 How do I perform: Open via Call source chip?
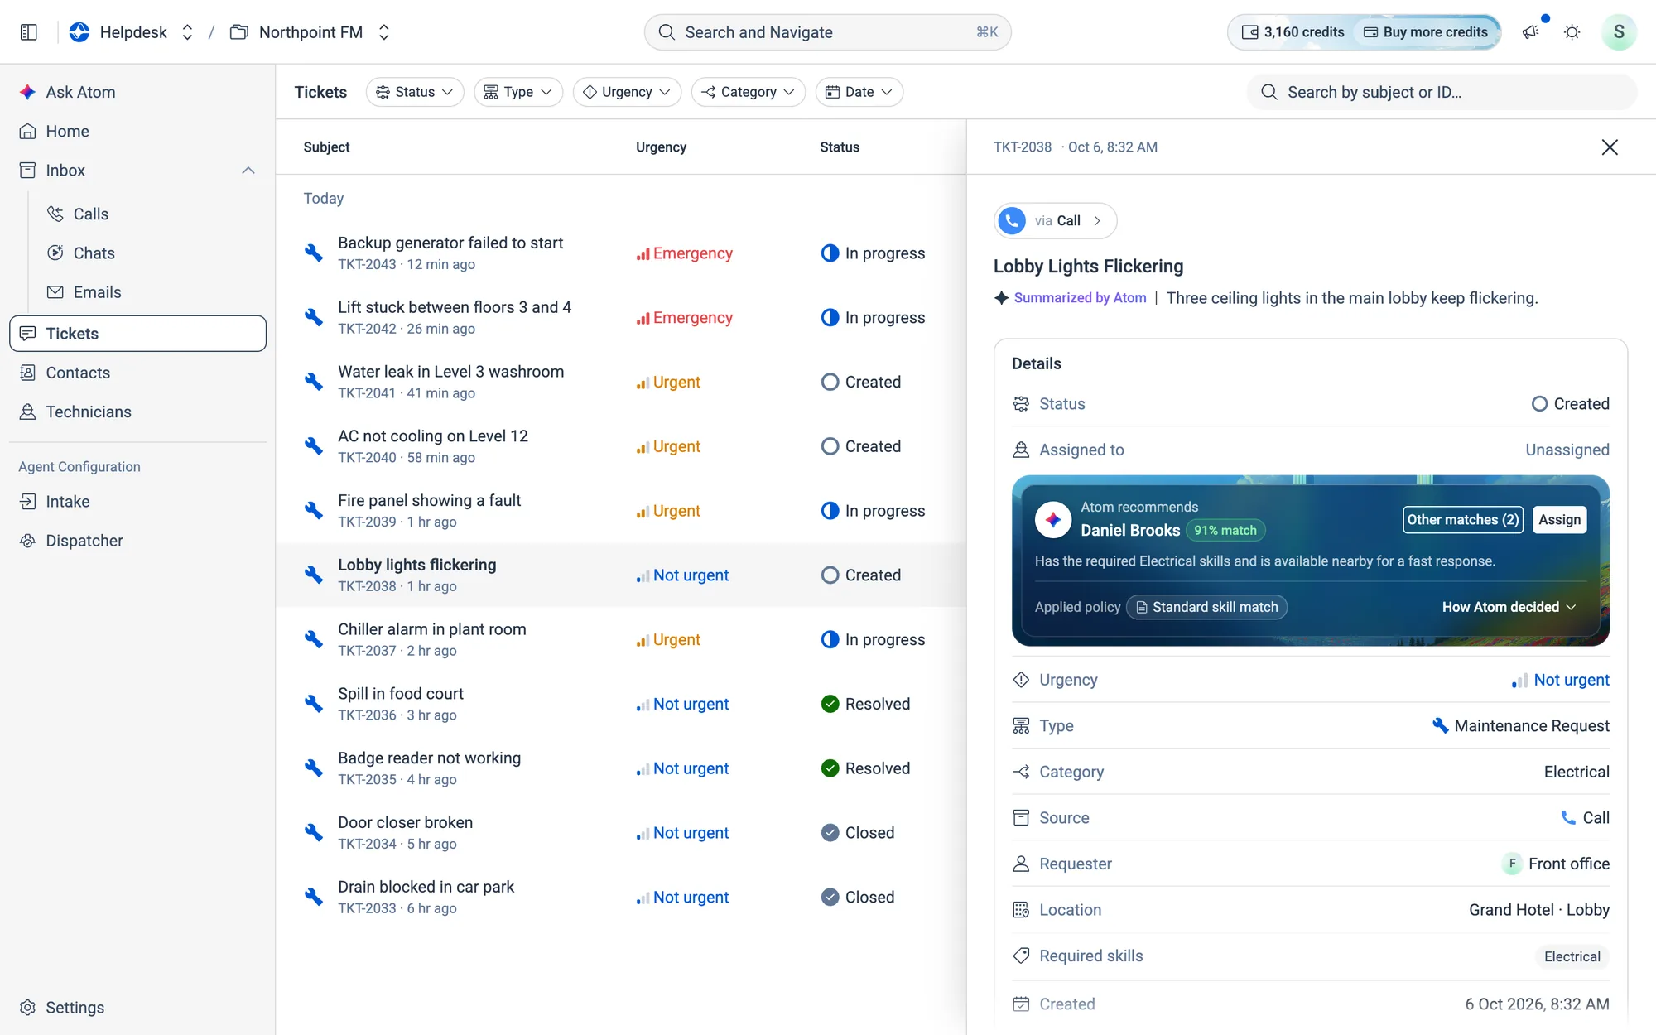tap(1055, 220)
